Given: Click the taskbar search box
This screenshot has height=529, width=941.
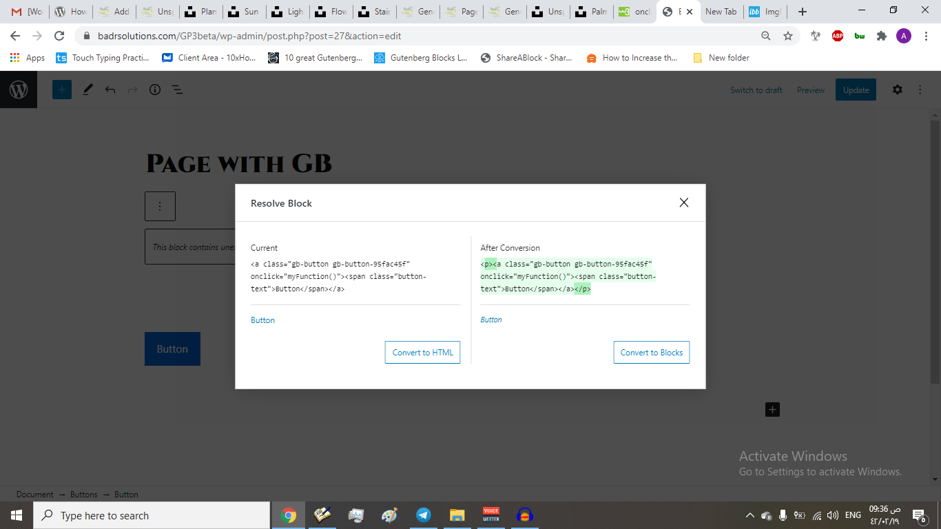Looking at the screenshot, I should (152, 515).
